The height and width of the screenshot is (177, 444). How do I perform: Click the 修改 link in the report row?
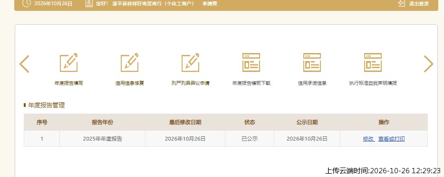pyautogui.click(x=369, y=139)
